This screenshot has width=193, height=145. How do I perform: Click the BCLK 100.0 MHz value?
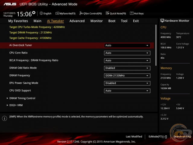[166, 47]
